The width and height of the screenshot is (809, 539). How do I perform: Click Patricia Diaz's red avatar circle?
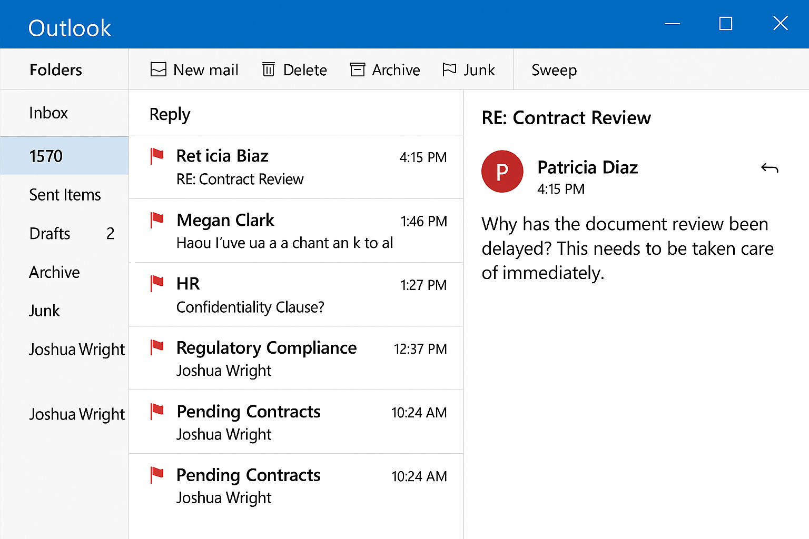coord(502,172)
